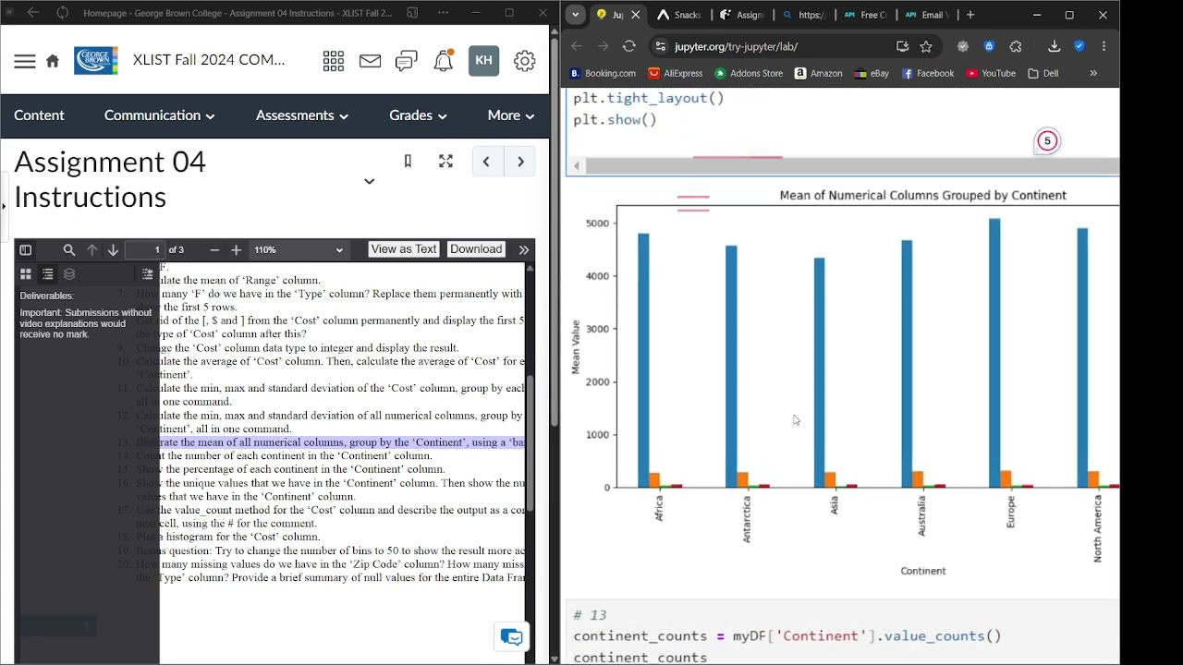Open the 110% zoom level dropdown
Screen dimensions: 1183x665
click(299, 250)
